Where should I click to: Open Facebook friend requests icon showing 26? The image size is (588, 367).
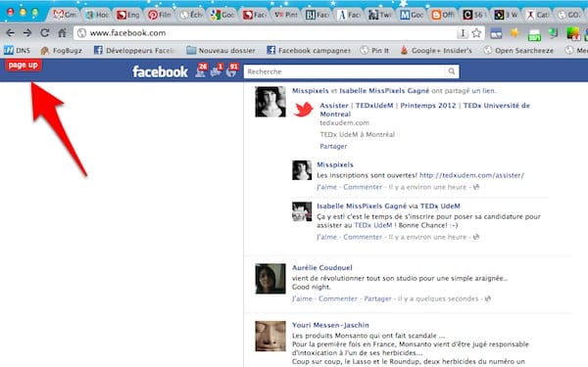(201, 70)
